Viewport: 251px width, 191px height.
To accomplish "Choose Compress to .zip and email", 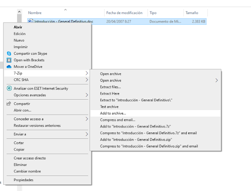I will pos(155,146).
